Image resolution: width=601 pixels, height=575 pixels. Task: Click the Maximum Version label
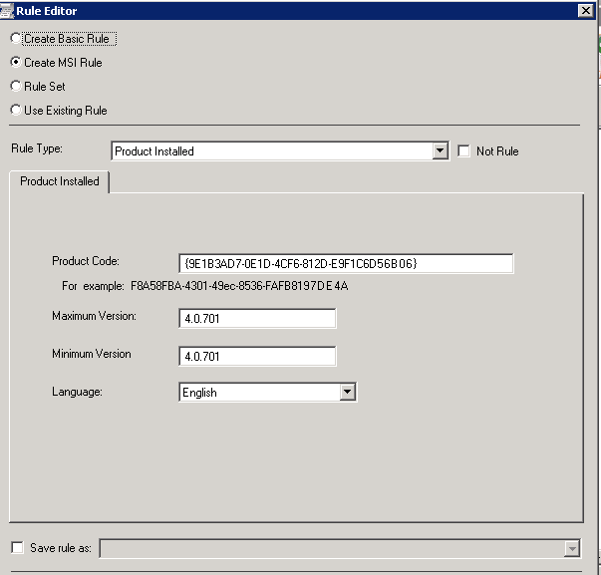coord(94,316)
